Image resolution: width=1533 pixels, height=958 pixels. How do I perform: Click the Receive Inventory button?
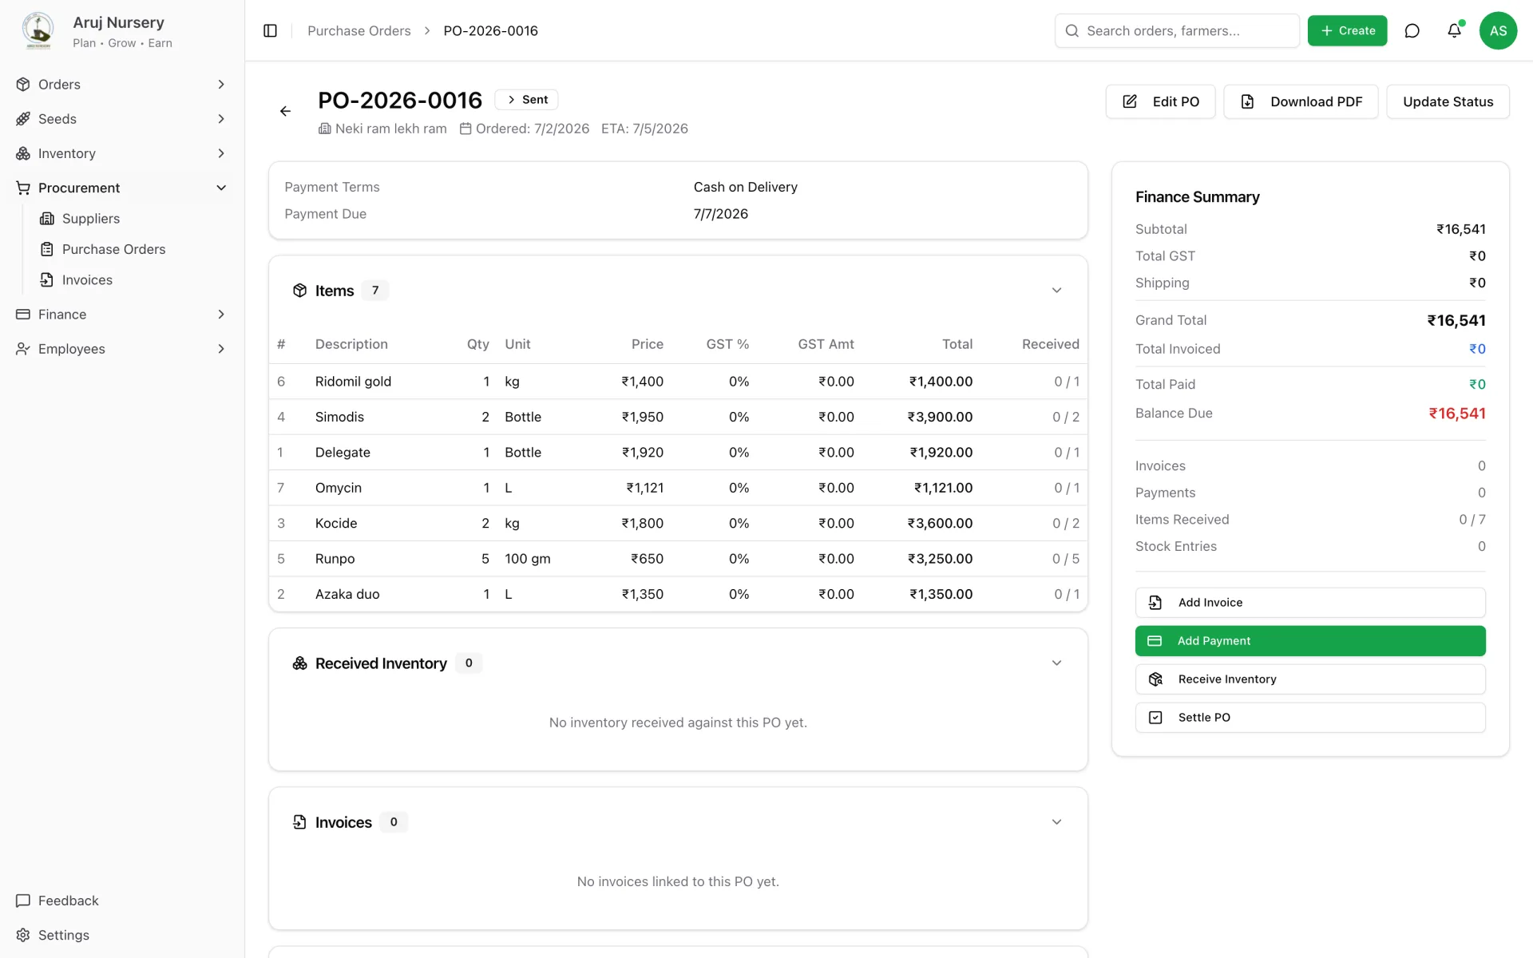1310,679
